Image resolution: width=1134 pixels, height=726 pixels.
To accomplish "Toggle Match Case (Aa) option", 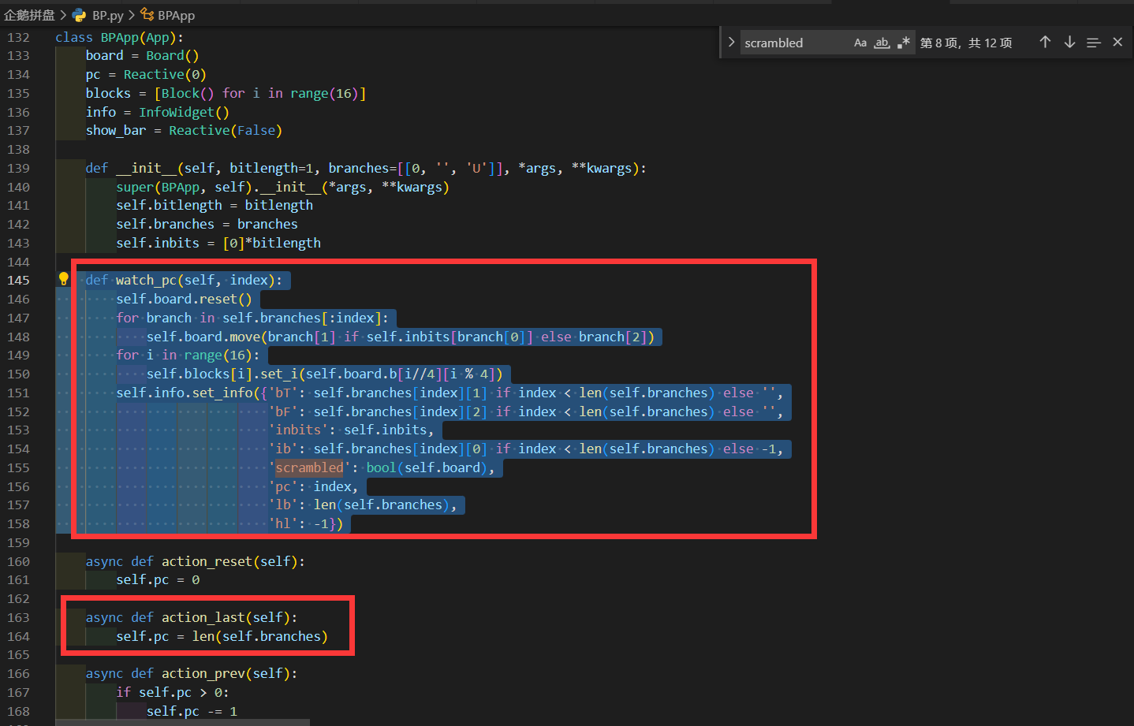I will coord(860,43).
